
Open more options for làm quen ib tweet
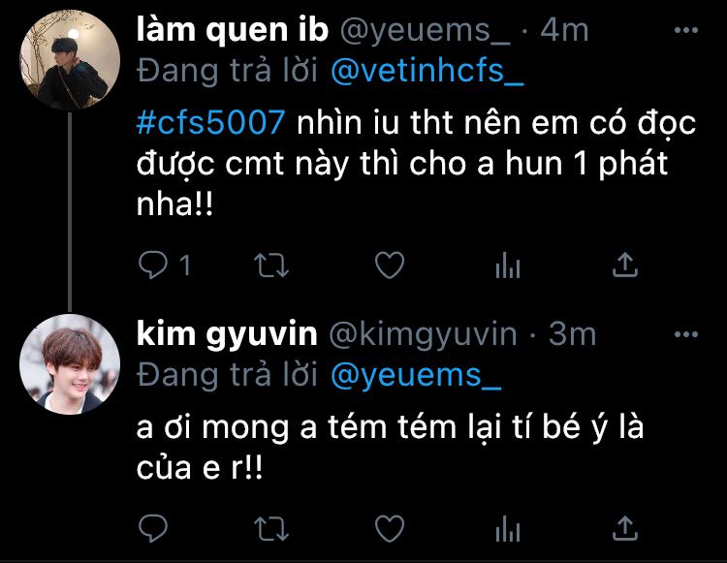[x=686, y=31]
